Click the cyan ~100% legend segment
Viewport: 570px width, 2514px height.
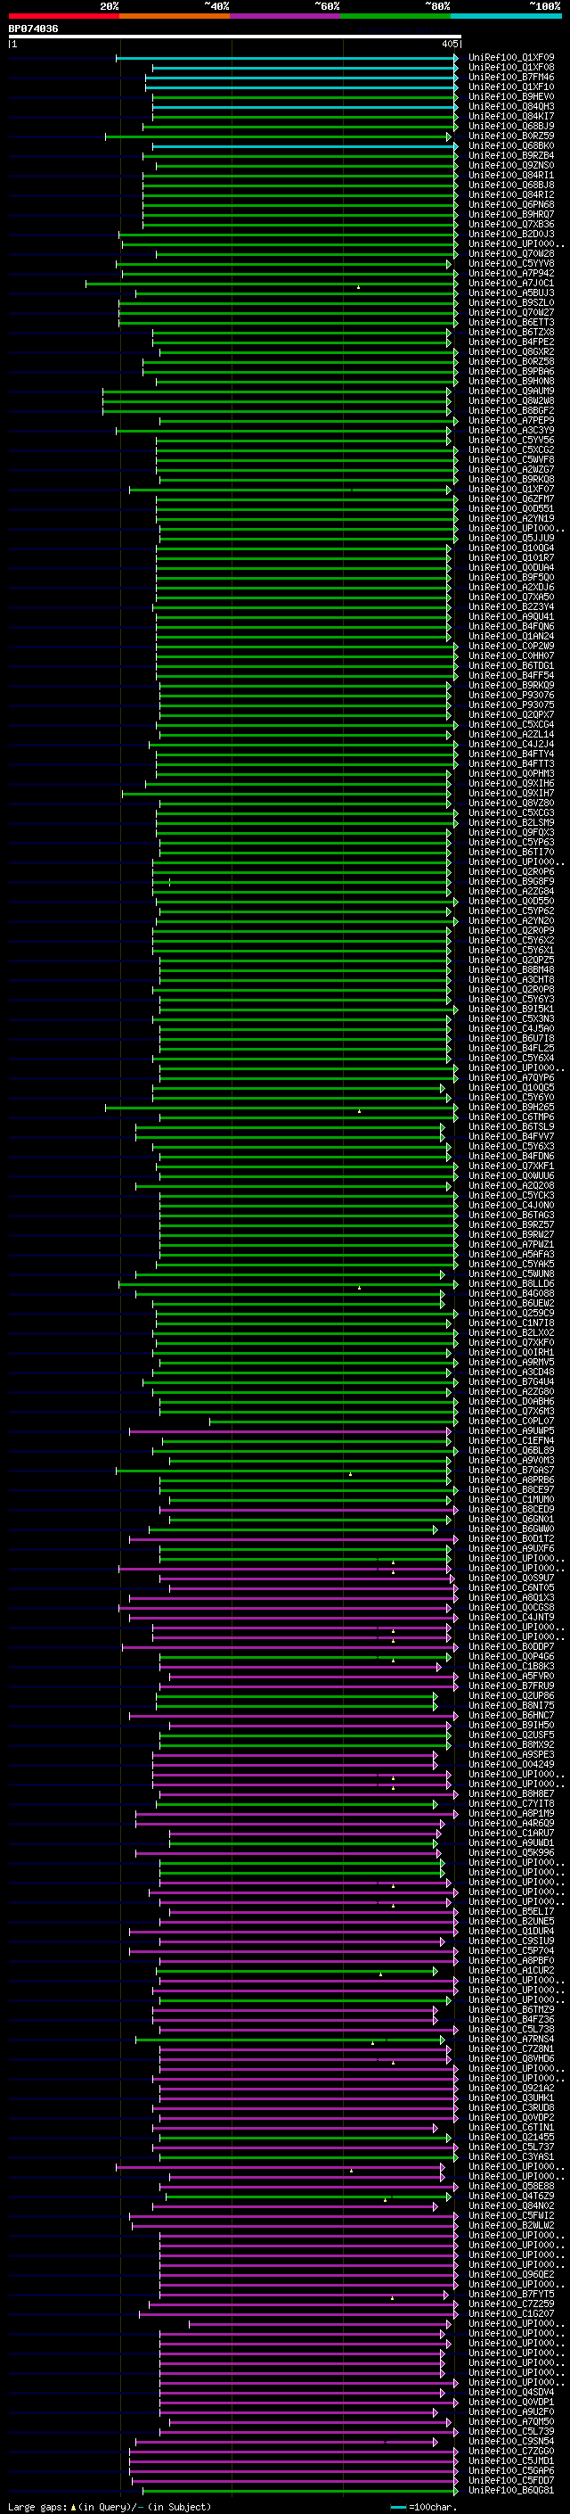coord(506,16)
